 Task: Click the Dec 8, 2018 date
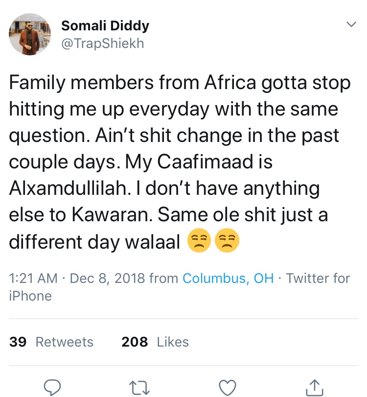pos(108,279)
